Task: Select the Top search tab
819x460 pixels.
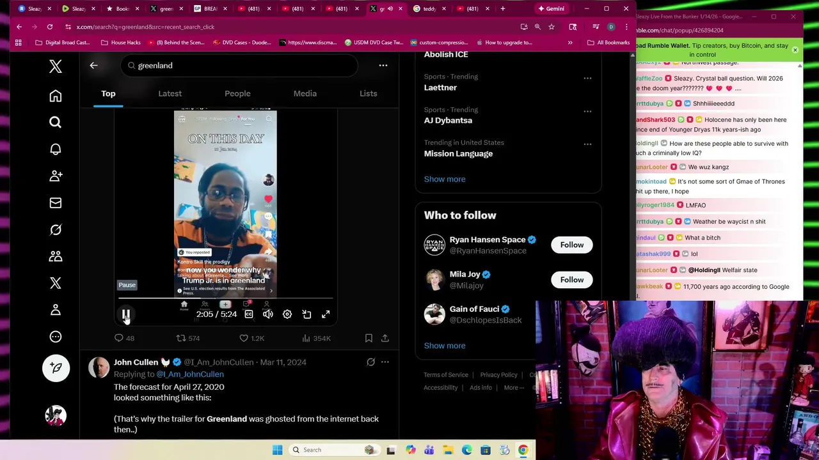Action: [108, 93]
